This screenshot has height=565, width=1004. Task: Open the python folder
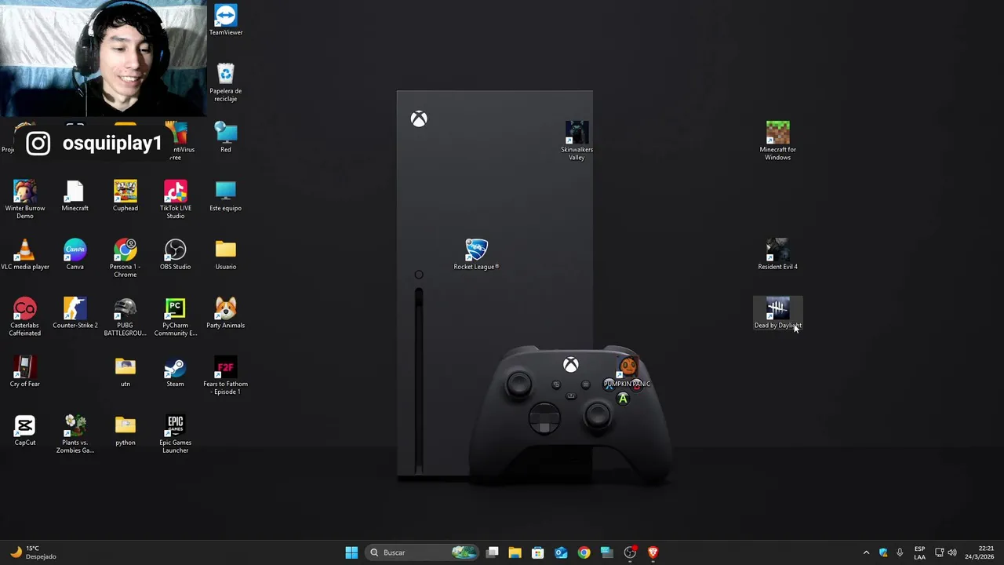pyautogui.click(x=125, y=431)
